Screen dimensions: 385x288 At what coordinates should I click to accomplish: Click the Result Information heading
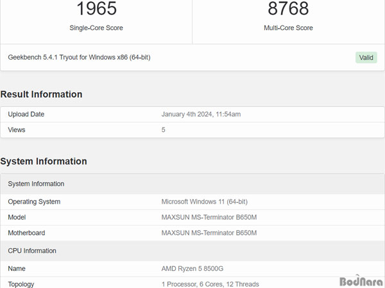(41, 94)
